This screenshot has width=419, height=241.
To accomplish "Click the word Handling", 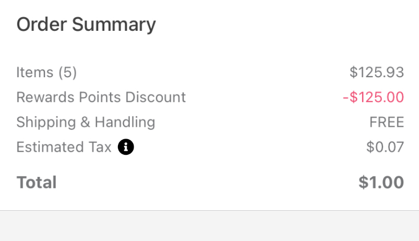I will point(125,123).
